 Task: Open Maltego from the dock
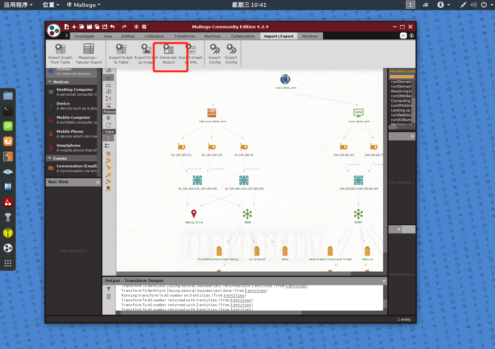(8, 248)
